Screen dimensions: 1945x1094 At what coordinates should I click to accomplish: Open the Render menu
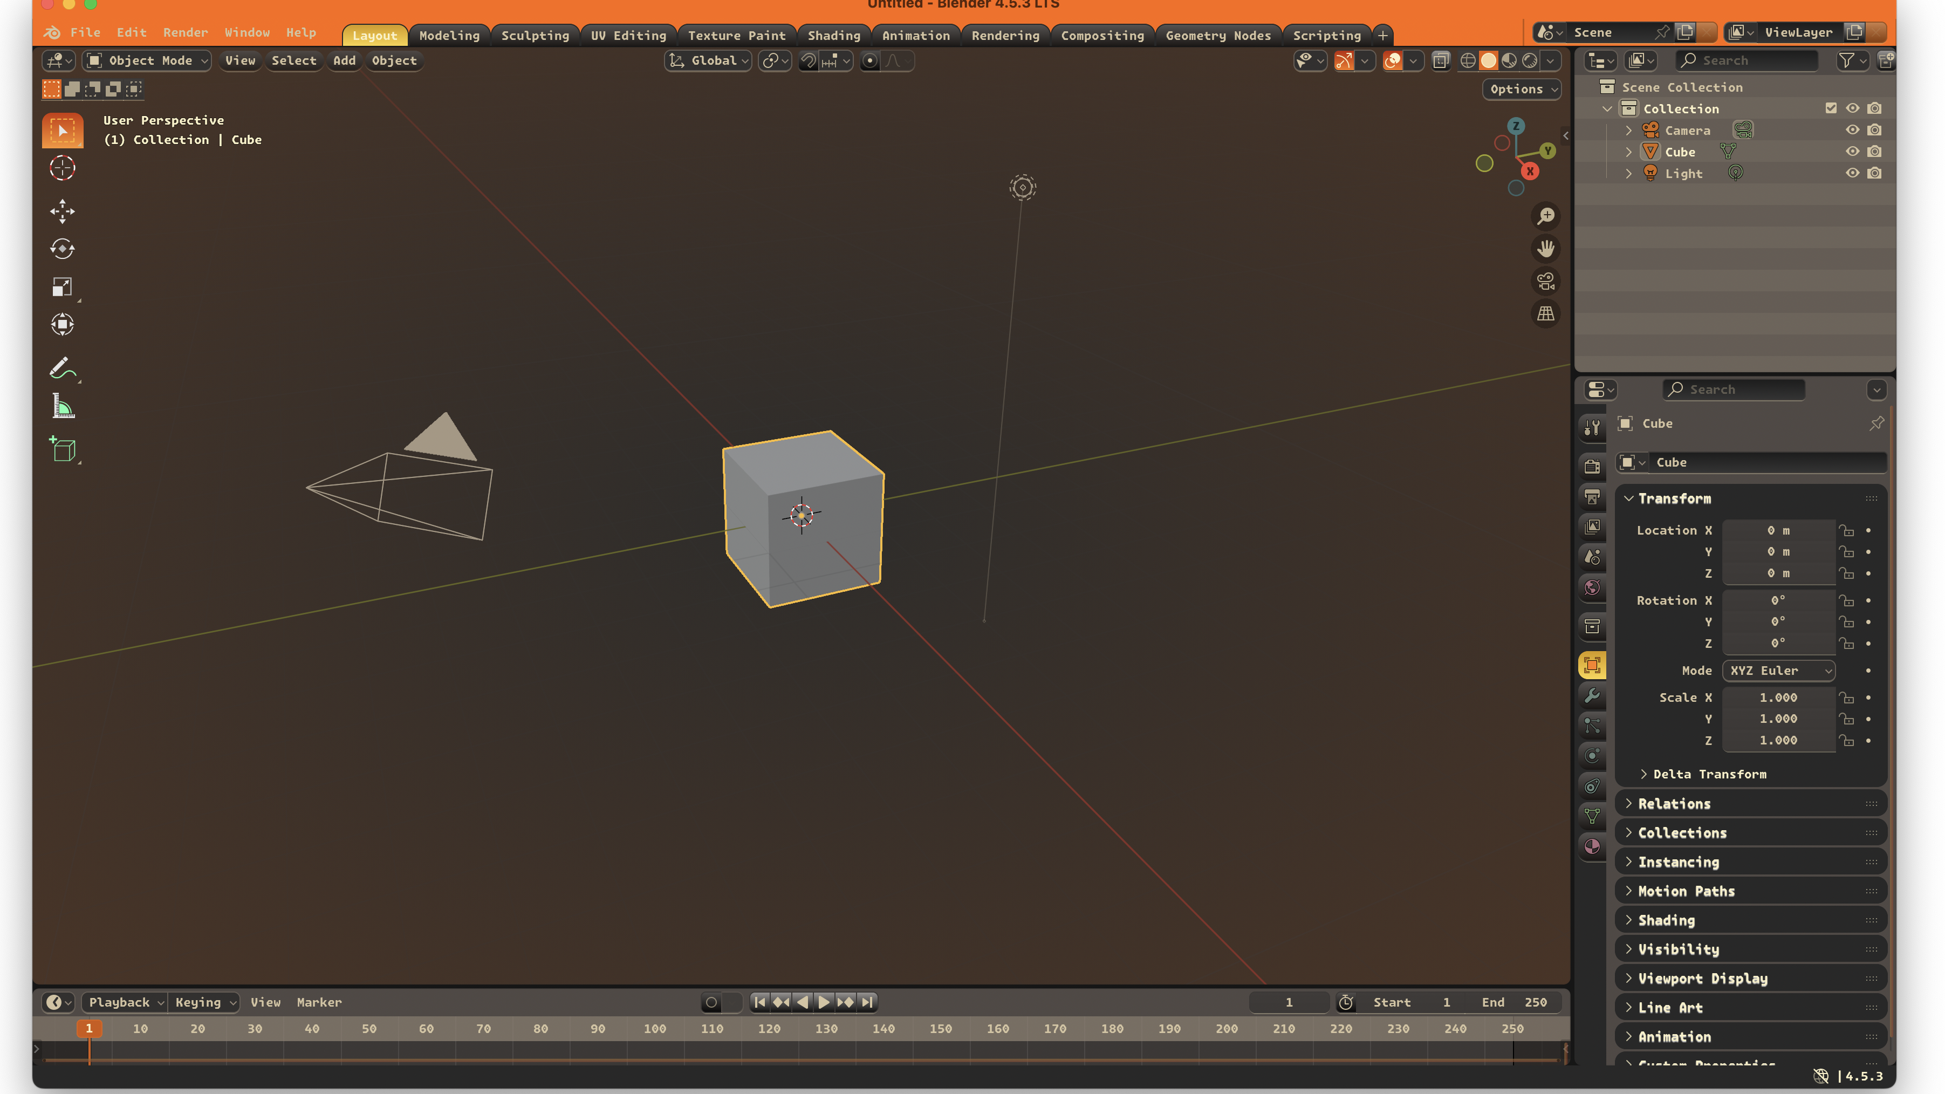pos(186,32)
